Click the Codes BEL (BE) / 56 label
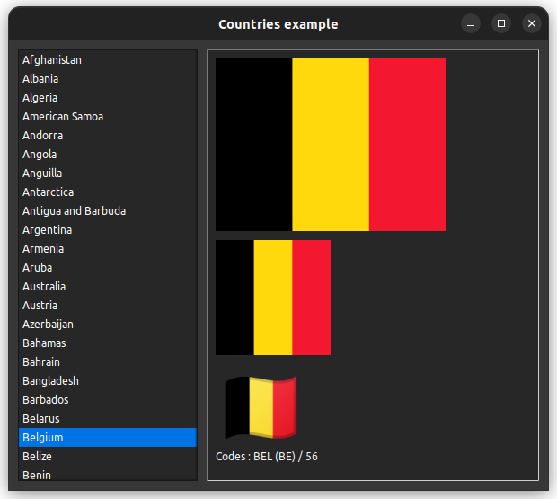Screen dimensions: 557x499 [x=267, y=457]
